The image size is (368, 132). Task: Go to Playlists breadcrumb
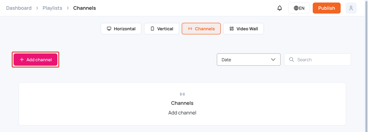click(x=52, y=8)
